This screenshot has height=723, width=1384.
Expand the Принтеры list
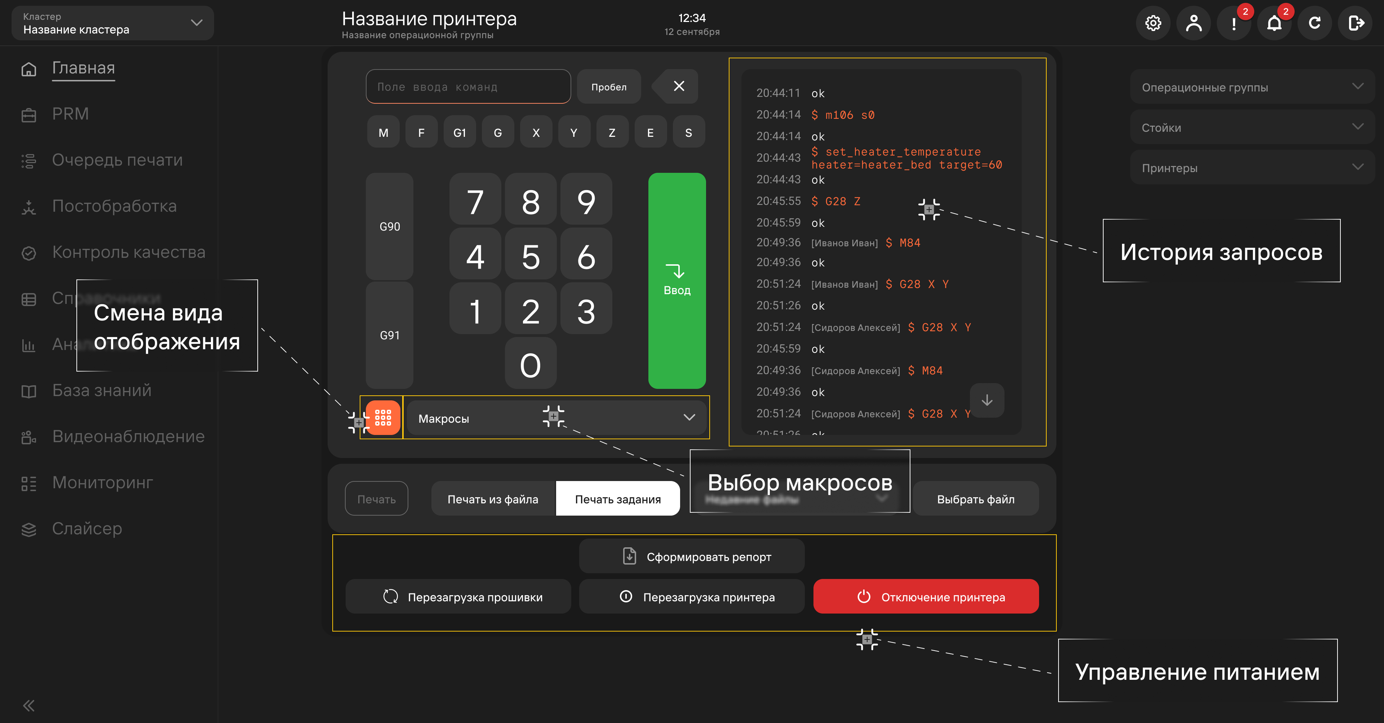point(1252,167)
